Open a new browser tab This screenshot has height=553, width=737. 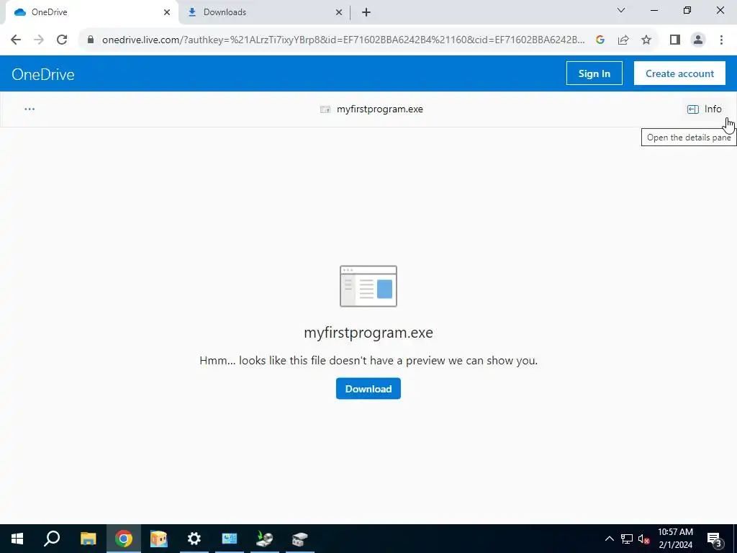coord(366,12)
